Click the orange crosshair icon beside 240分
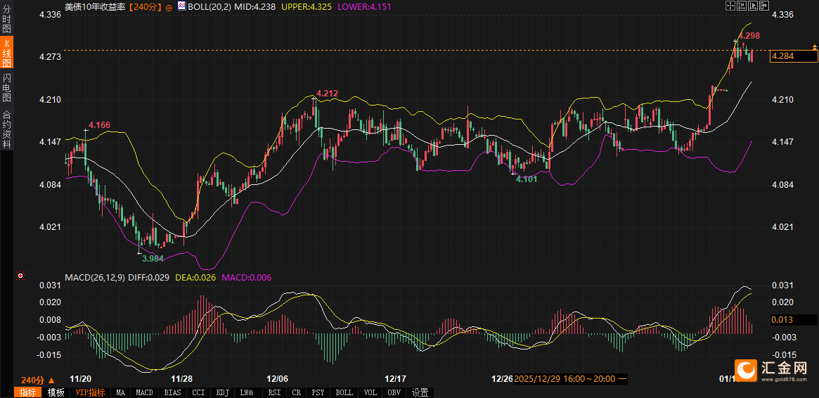Image resolution: width=819 pixels, height=398 pixels. click(169, 7)
